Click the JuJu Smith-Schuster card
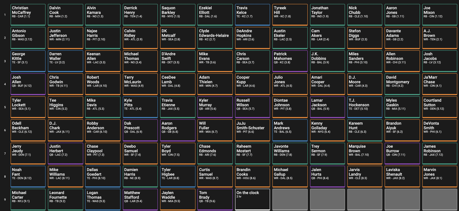Viewport: 459px width, 211px height. pyautogui.click(x=252, y=130)
